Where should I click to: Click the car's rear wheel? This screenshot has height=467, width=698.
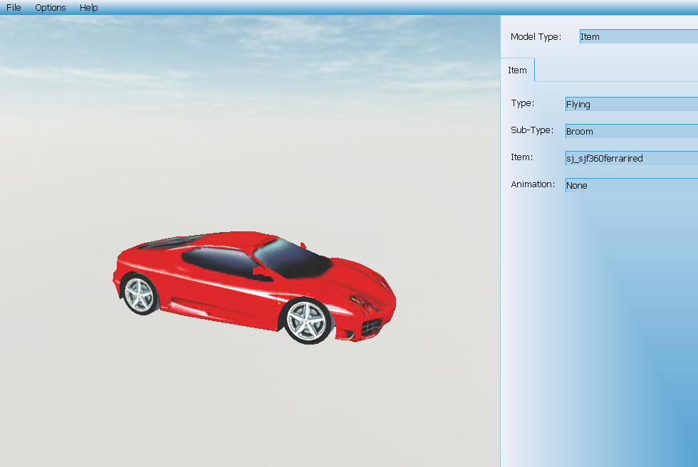tap(139, 293)
